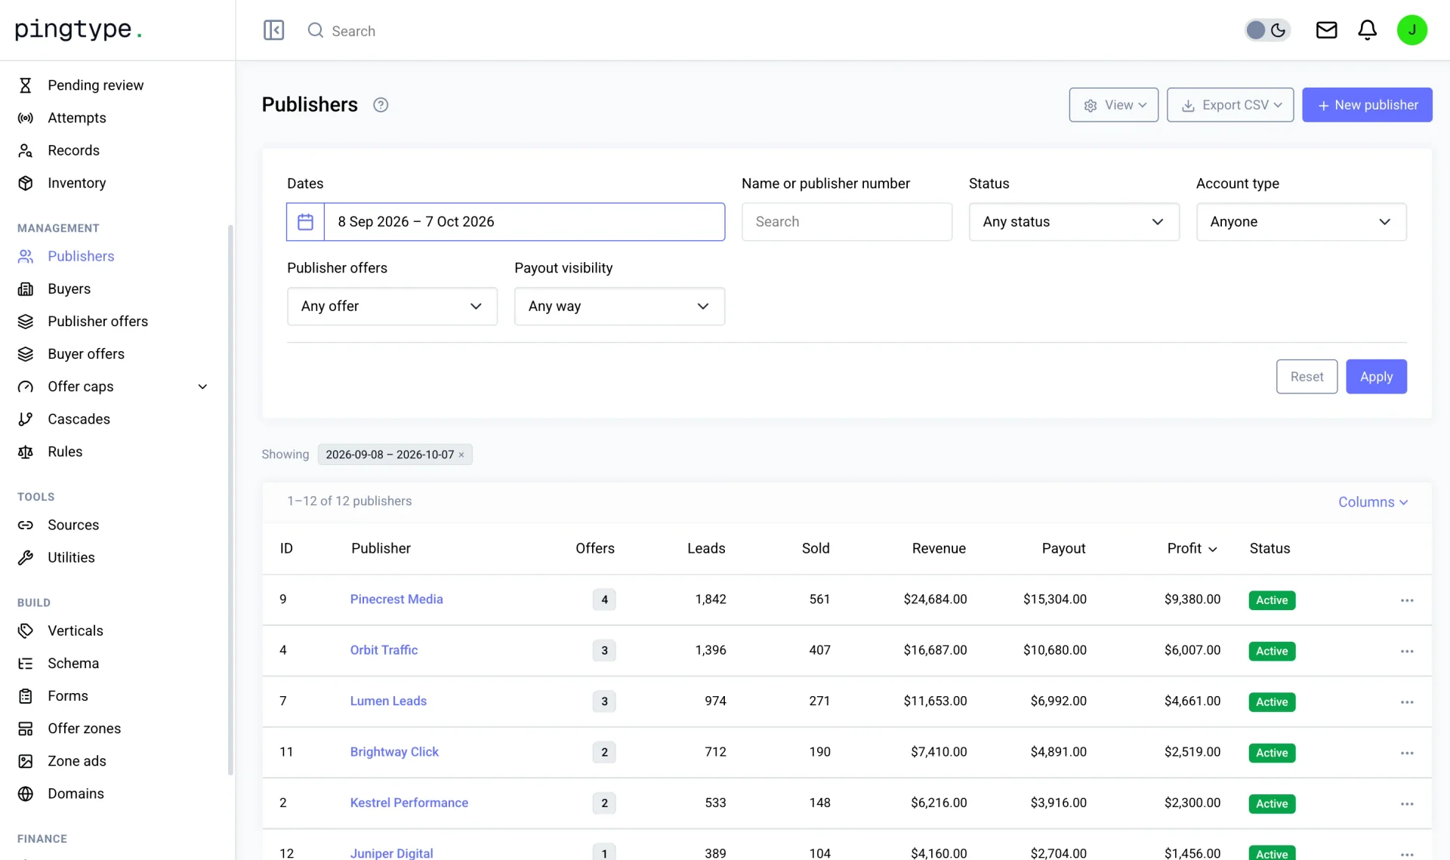This screenshot has width=1450, height=860.
Task: Sort by Profit column header
Action: [x=1192, y=549]
